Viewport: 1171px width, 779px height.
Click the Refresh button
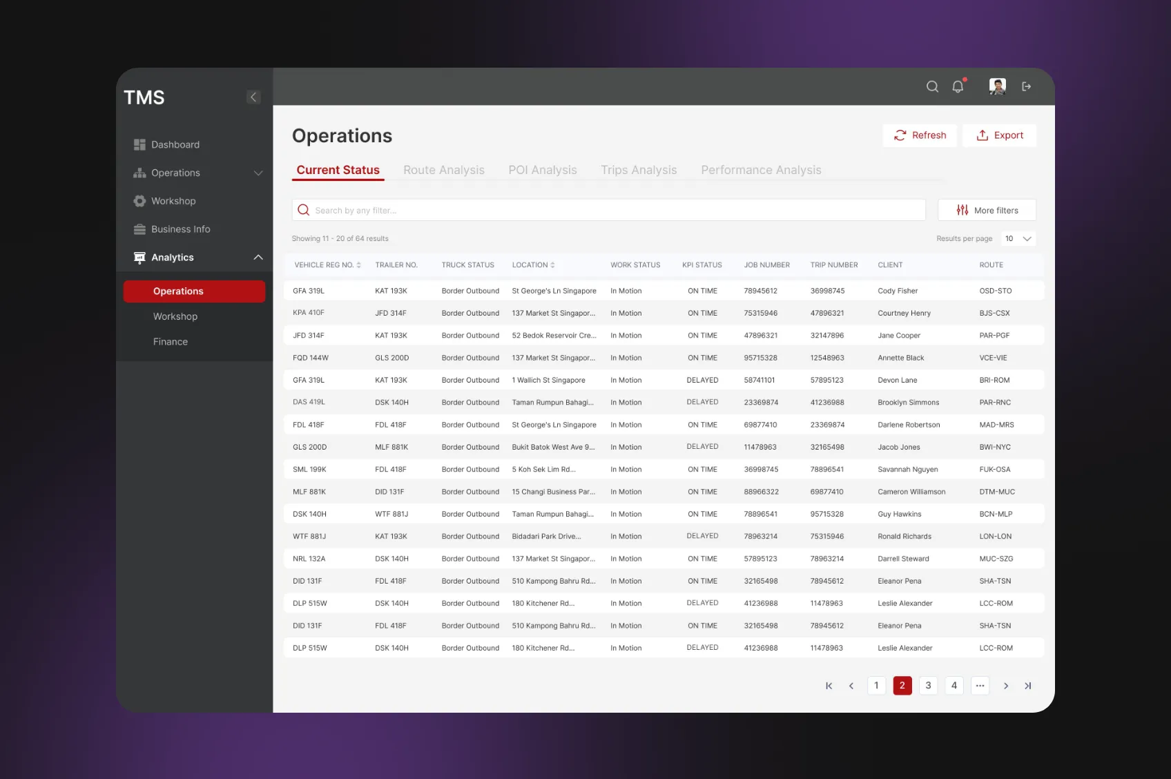(920, 135)
